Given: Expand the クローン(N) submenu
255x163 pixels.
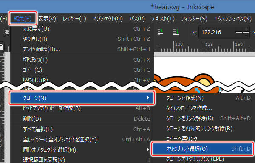Looking at the screenshot, I should click(82, 98).
